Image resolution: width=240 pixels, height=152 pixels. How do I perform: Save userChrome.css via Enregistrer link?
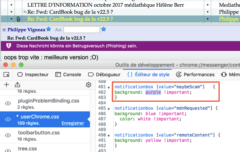(x=73, y=123)
